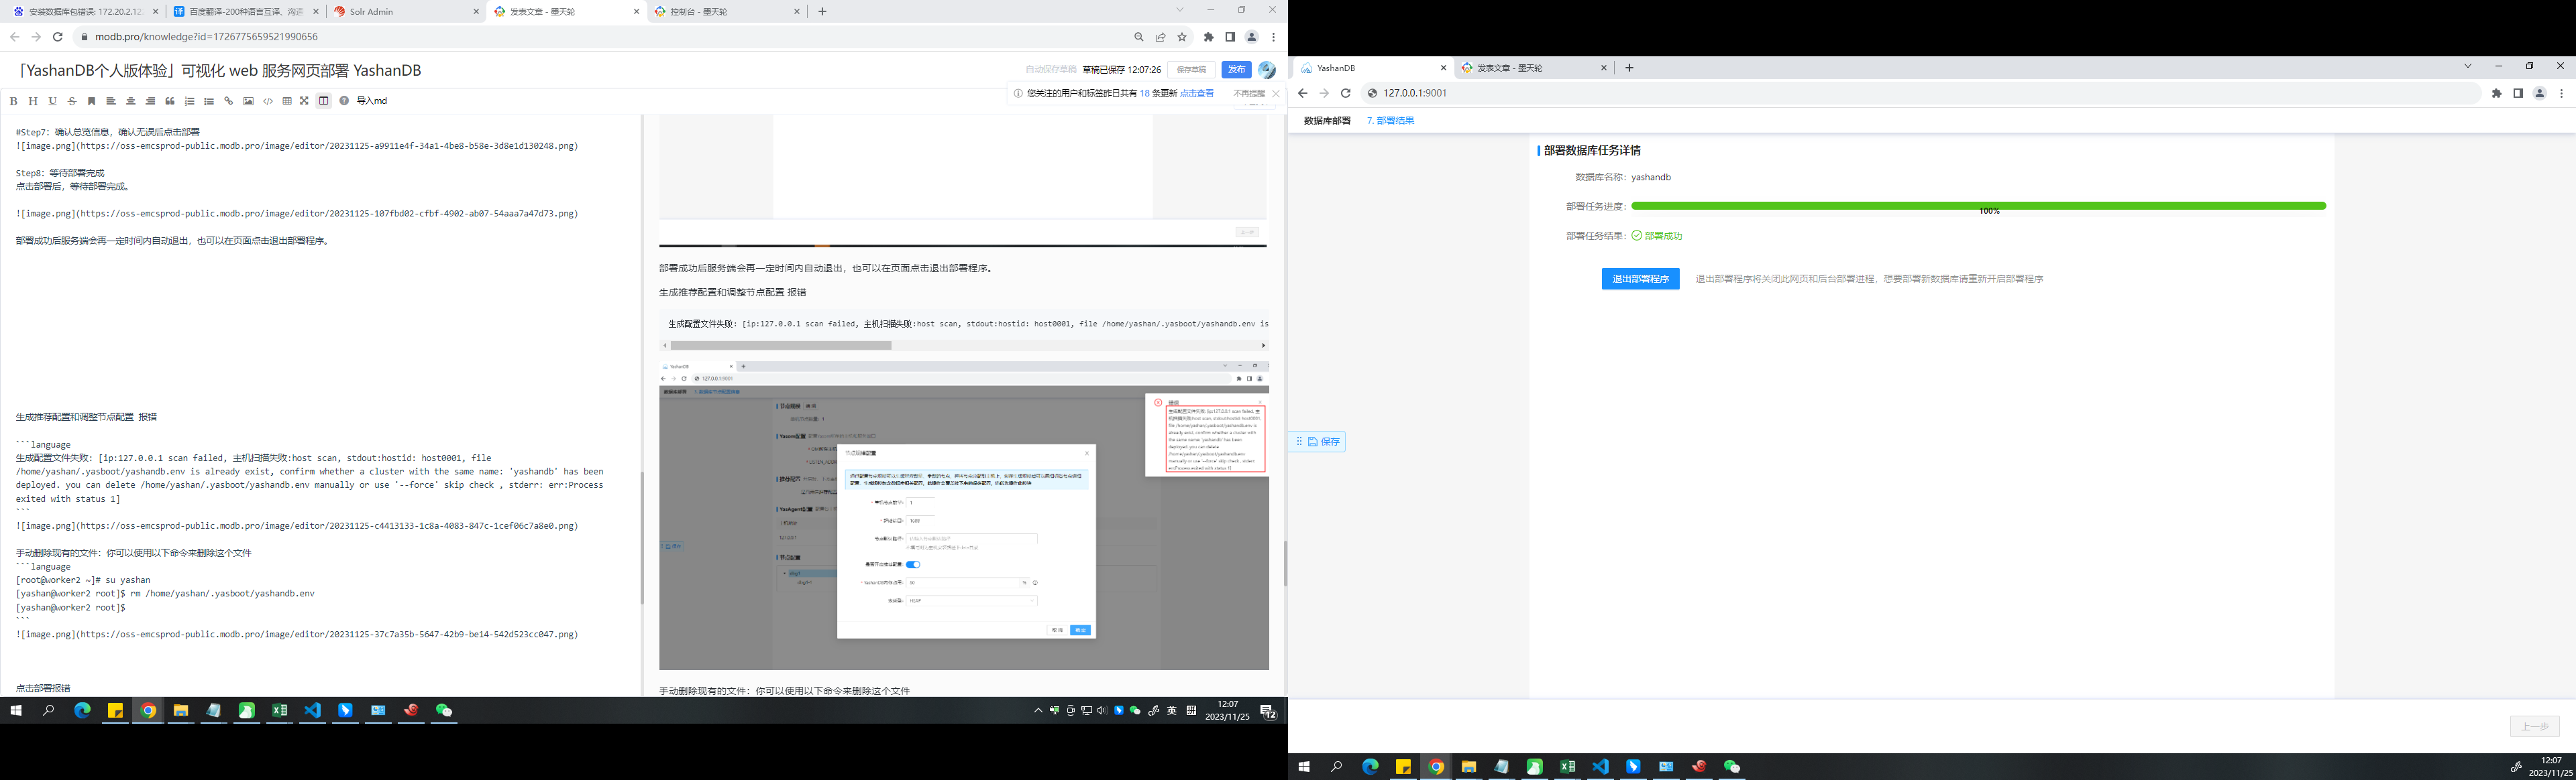Switch to the Solr Admin browser tab
Screen dimensions: 2576x780
(x=407, y=12)
